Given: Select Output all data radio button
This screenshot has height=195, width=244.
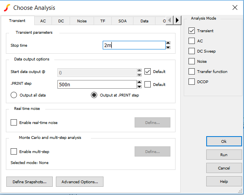Looking at the screenshot, I should click(14, 95).
